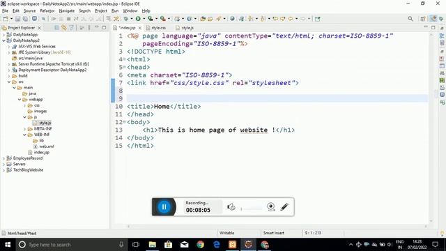
Task: Collapse the WEB-INF folder node
Action: (25, 135)
